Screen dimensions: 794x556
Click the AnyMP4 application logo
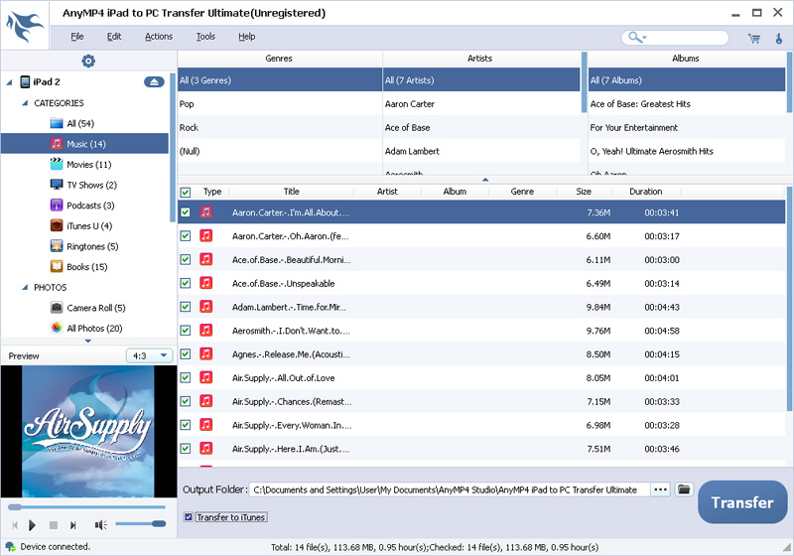tap(25, 27)
